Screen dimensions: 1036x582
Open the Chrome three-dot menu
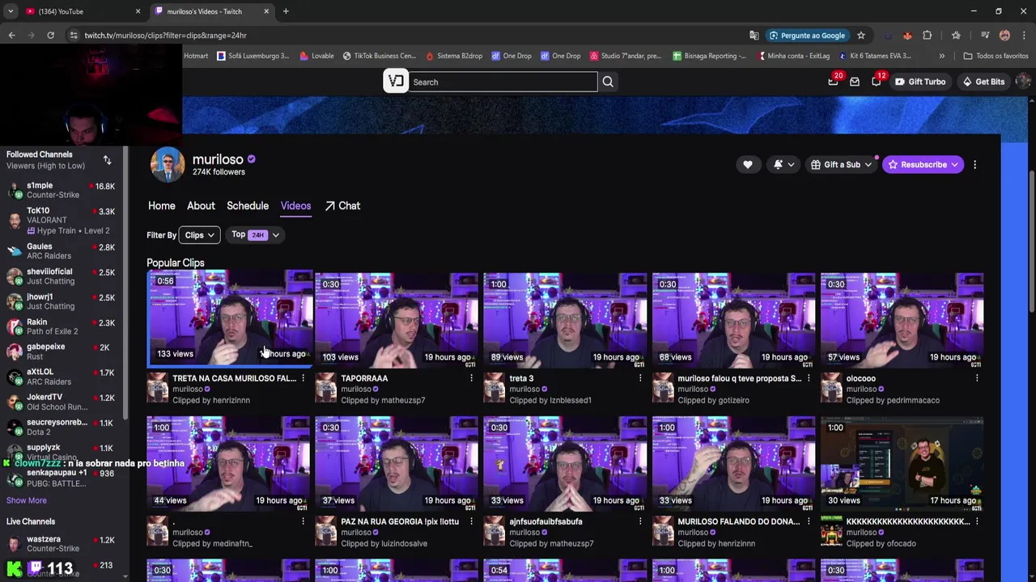coord(1024,36)
